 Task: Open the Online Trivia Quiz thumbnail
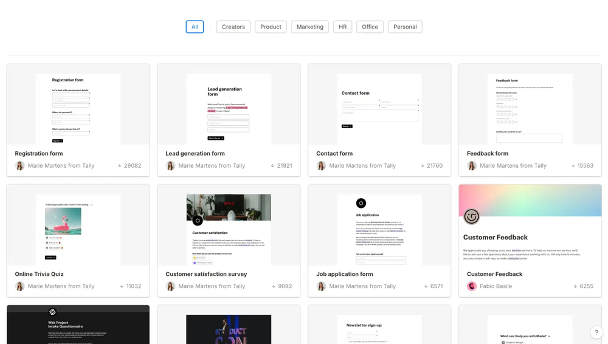[x=78, y=225]
